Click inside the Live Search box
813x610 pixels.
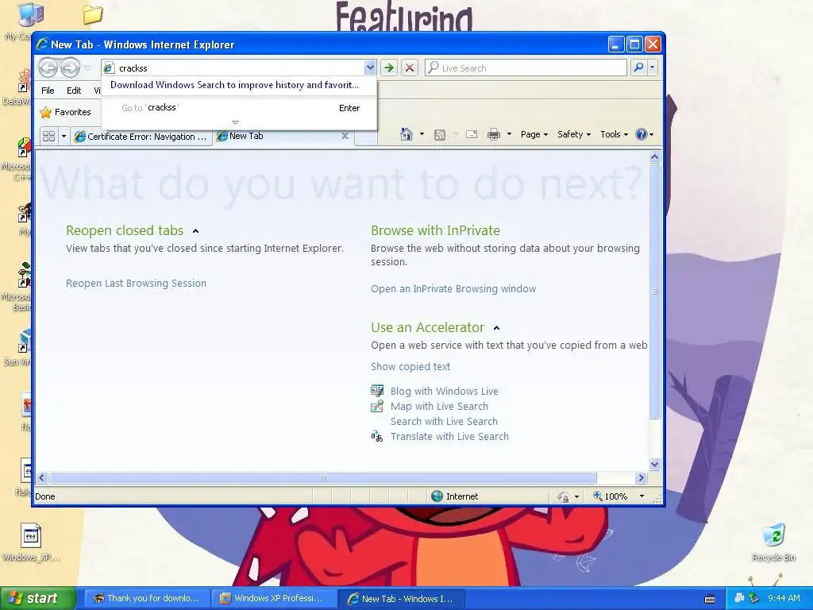tap(526, 68)
